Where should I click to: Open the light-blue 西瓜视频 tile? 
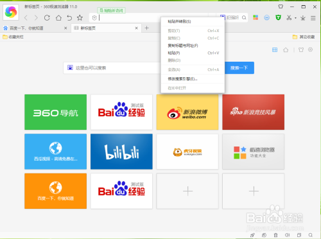coord(56,152)
